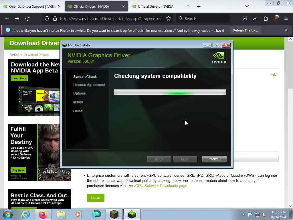Click the muted volume tray icon
293x220 pixels.
pyautogui.click(x=264, y=215)
